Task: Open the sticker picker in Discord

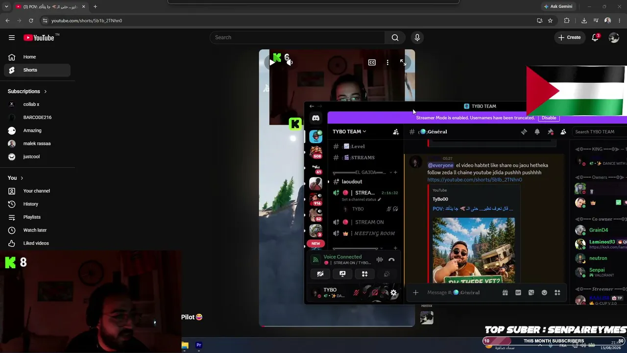Action: [x=531, y=293]
